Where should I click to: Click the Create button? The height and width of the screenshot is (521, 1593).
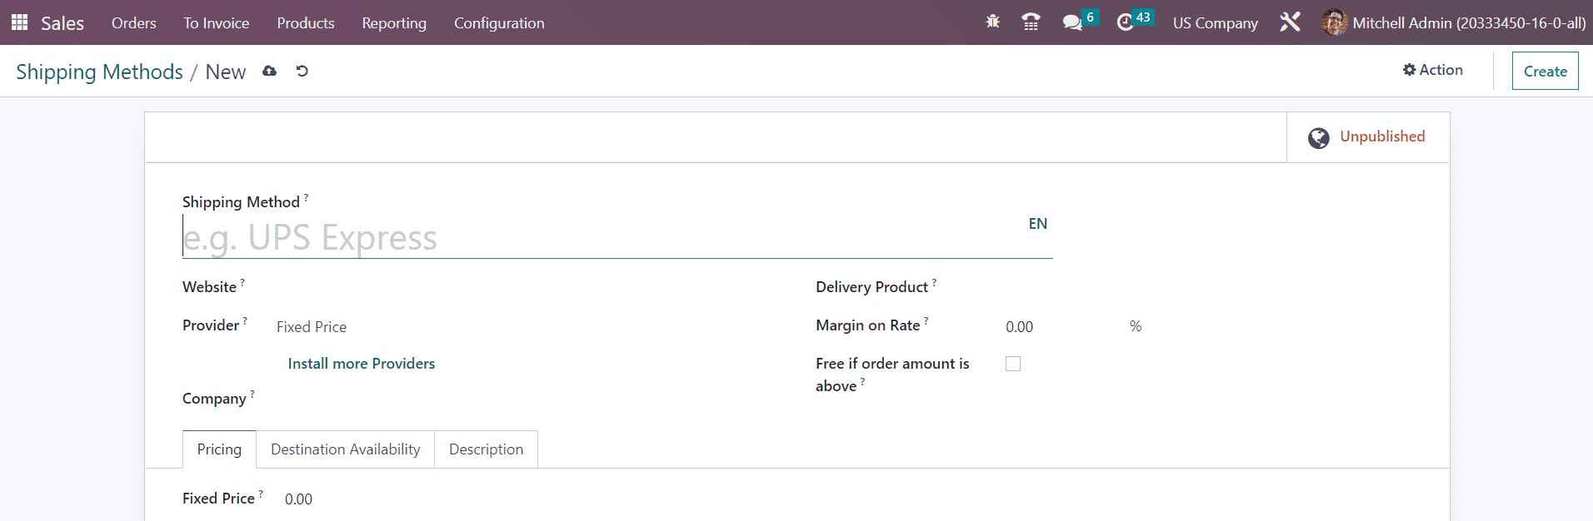pos(1545,72)
